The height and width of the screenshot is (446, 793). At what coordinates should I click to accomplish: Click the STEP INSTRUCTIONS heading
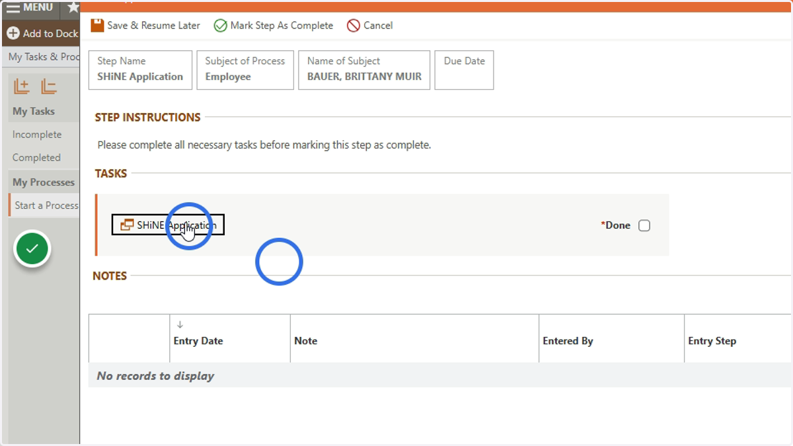click(x=147, y=118)
